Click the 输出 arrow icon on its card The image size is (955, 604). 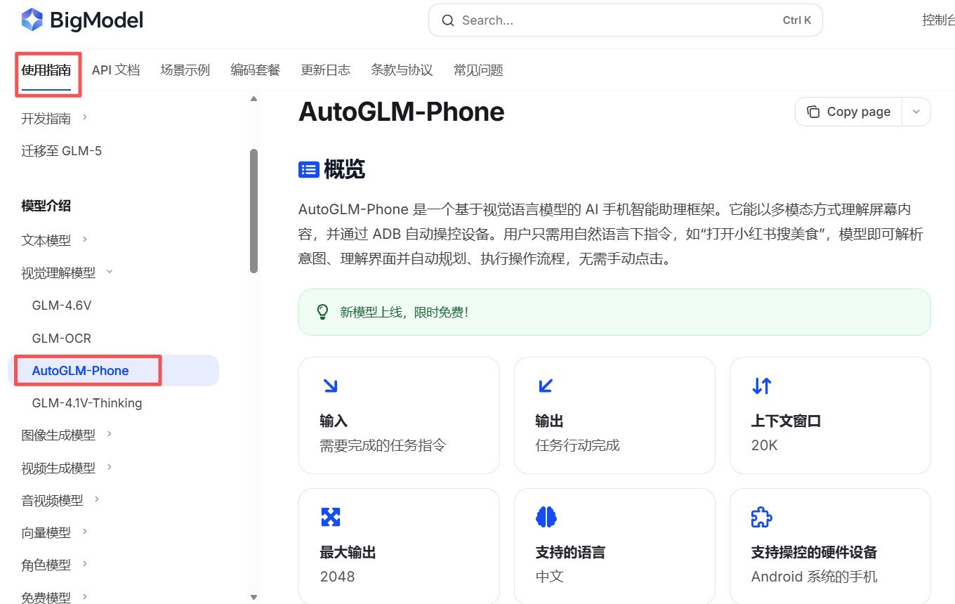pos(546,385)
